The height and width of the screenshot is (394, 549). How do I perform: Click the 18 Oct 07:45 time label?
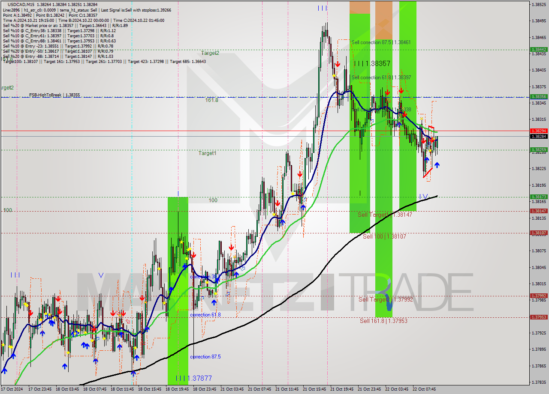[95, 389]
